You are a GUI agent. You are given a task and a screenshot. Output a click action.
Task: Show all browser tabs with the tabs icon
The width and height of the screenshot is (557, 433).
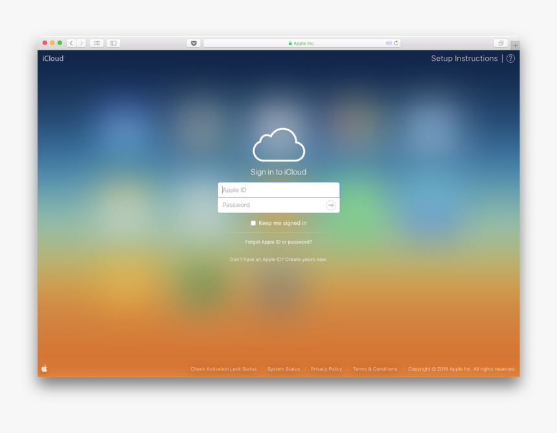500,43
